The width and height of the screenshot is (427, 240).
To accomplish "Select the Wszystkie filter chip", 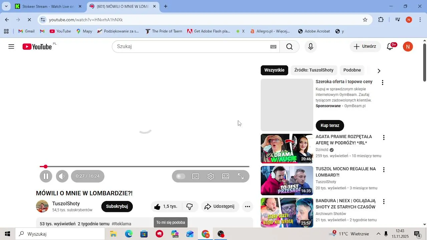I will click(x=275, y=70).
